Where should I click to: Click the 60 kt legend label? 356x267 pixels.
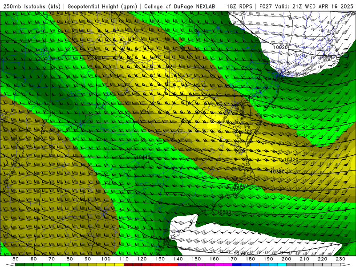(x=33, y=259)
